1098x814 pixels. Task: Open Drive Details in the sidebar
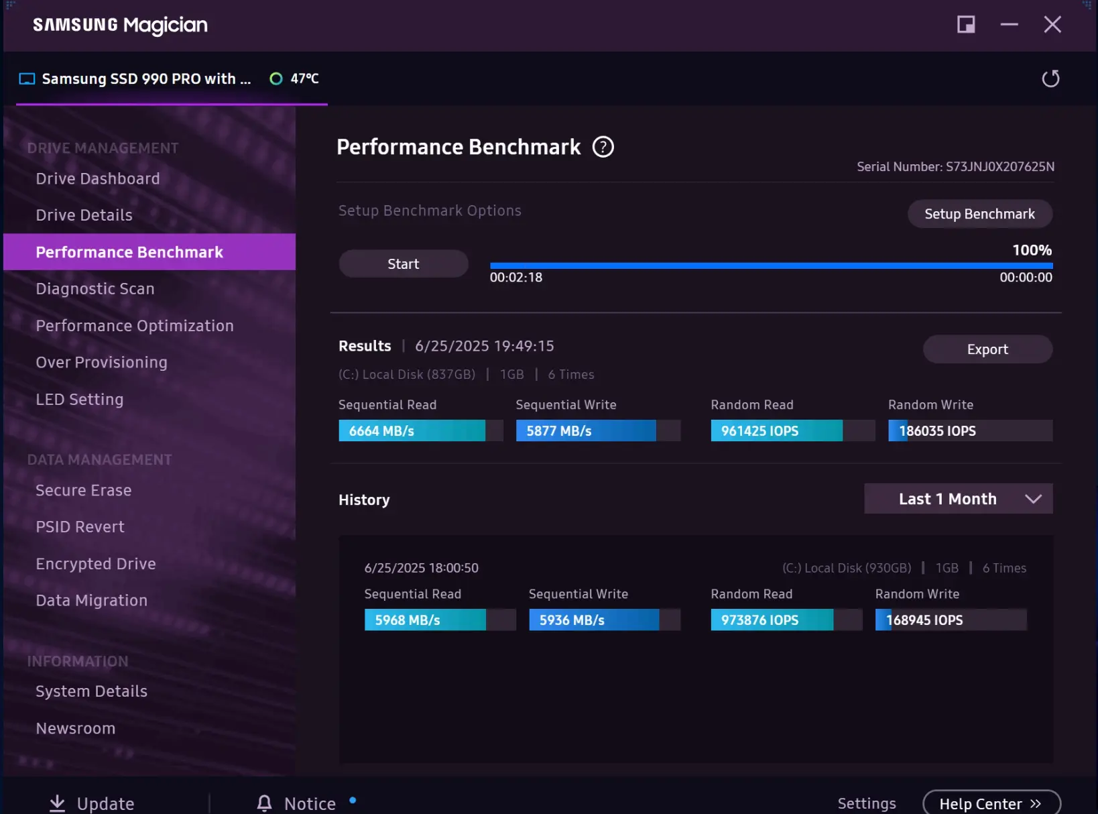tap(84, 215)
